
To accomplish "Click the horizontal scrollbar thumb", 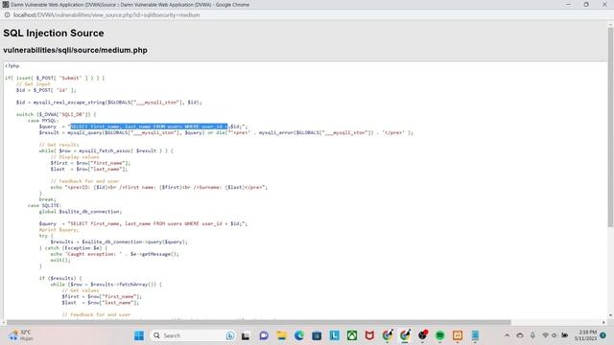I will 258,322.
